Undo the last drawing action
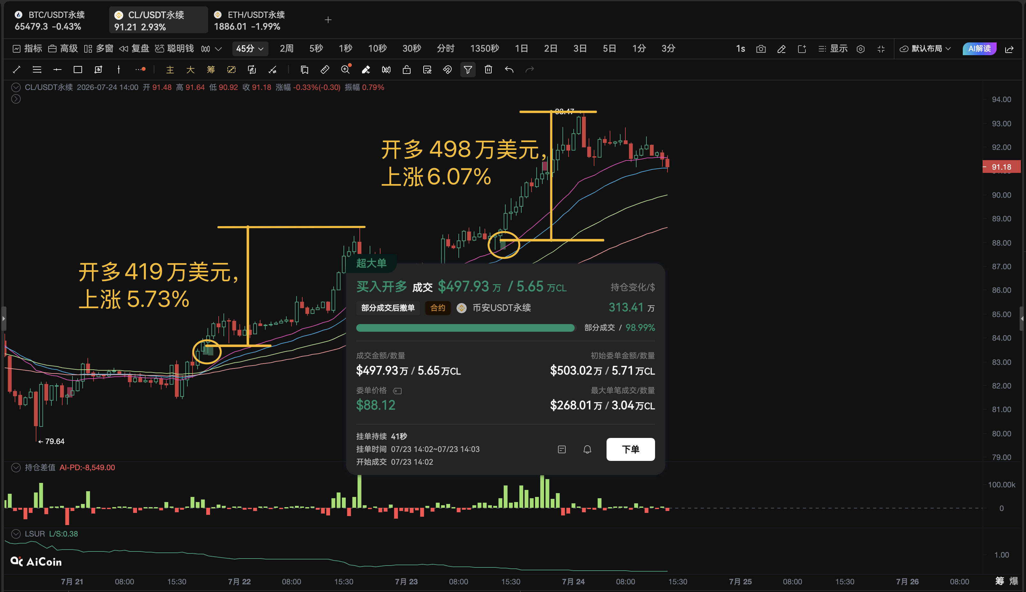The image size is (1026, 592). (x=509, y=70)
